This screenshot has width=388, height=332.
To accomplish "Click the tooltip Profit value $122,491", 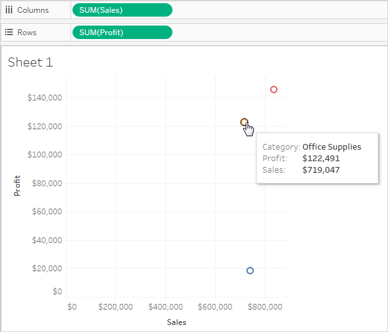I will click(x=321, y=159).
